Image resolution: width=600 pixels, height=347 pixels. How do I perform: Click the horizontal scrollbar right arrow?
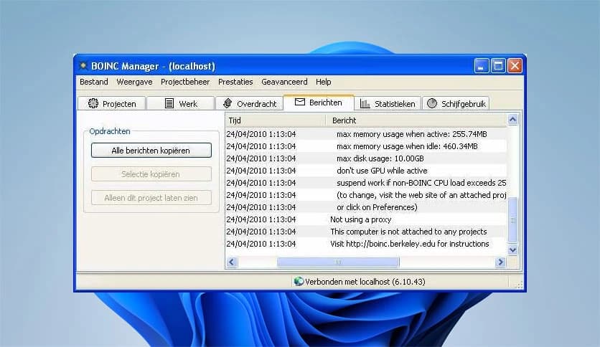point(500,262)
